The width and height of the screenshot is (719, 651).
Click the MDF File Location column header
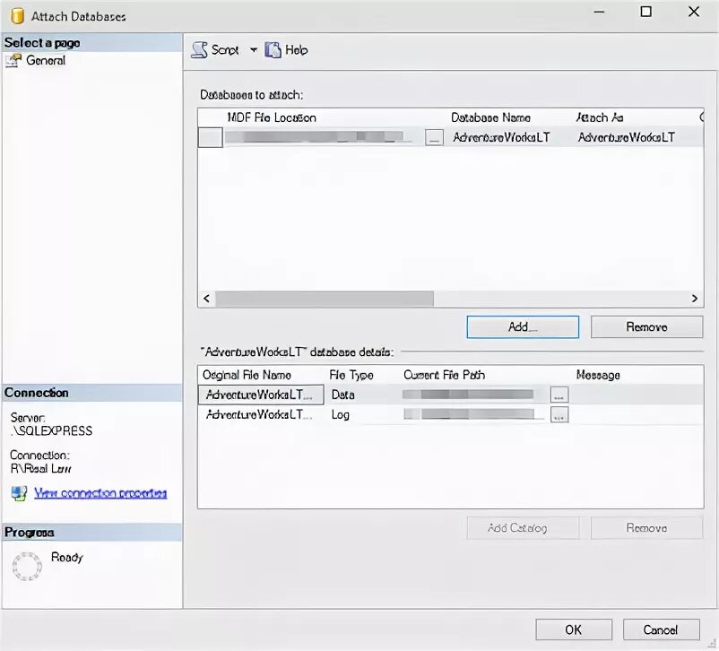click(272, 117)
